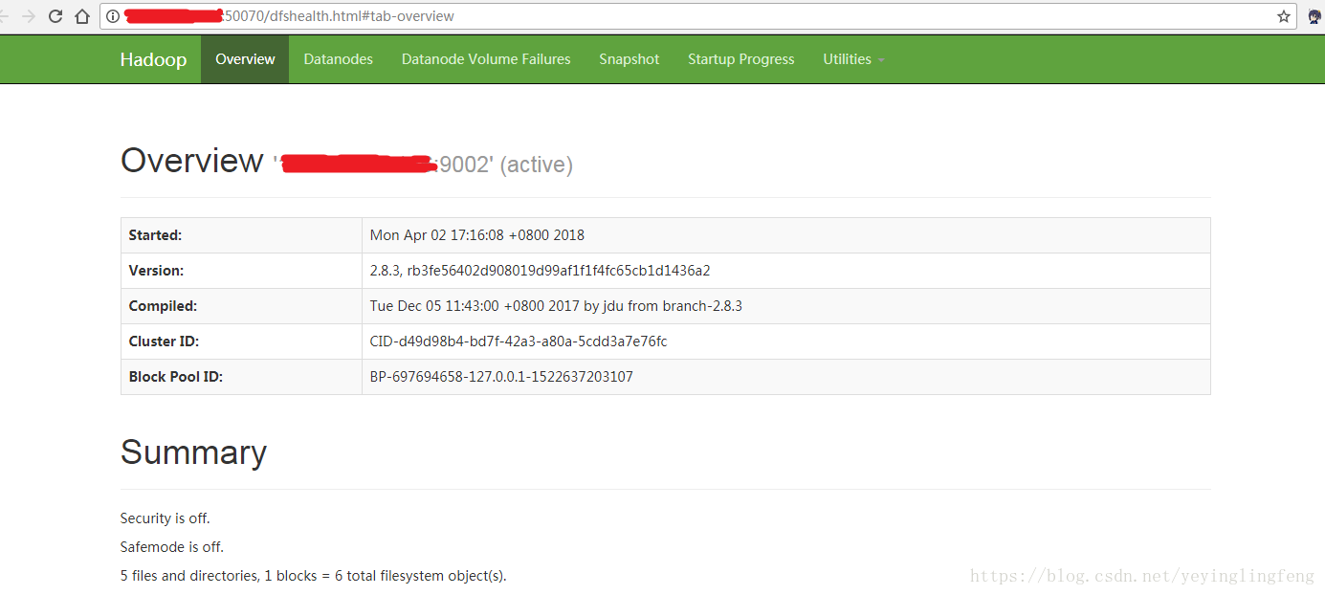The image size is (1325, 595).
Task: Click the Summary heading
Action: click(193, 452)
